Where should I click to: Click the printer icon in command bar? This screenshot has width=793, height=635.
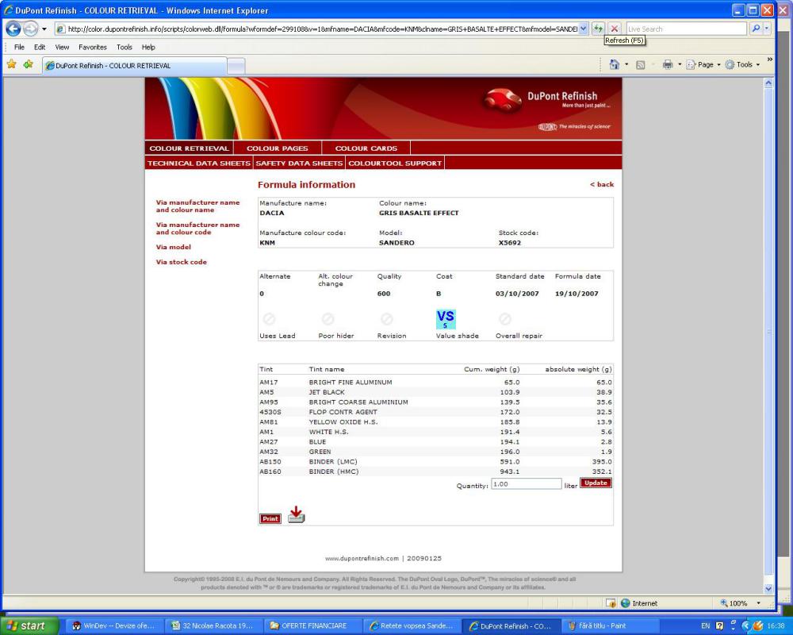[668, 65]
